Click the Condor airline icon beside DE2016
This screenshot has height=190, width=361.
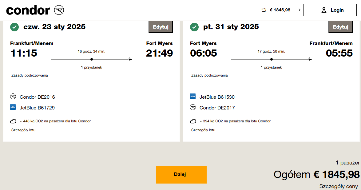tap(13, 97)
